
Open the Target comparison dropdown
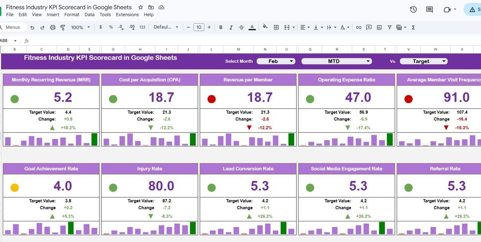(423, 61)
